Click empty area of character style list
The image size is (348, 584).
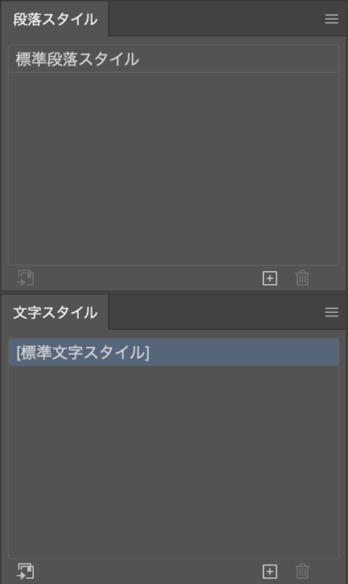174,462
